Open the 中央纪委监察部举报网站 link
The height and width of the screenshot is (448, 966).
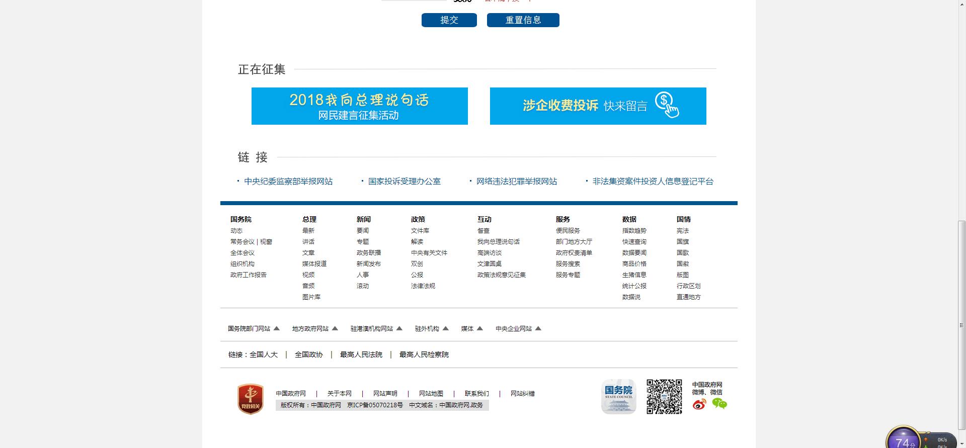click(x=288, y=182)
